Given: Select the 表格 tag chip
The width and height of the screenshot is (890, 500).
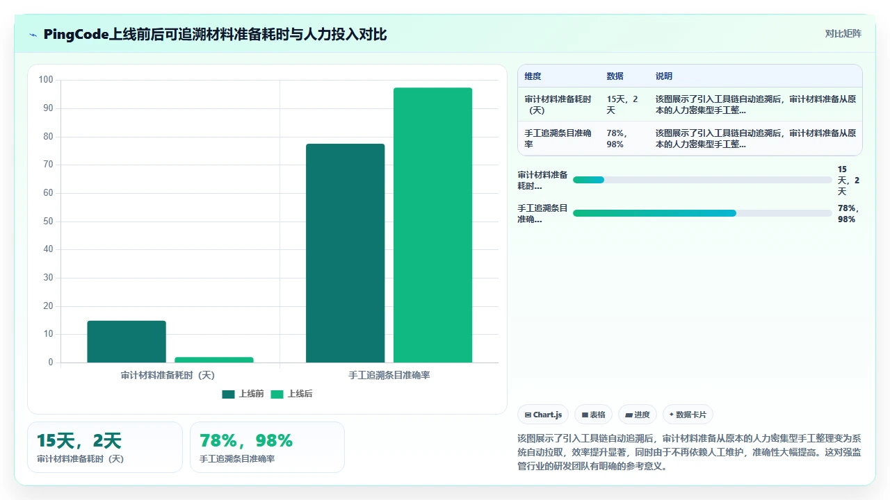Looking at the screenshot, I should [593, 415].
